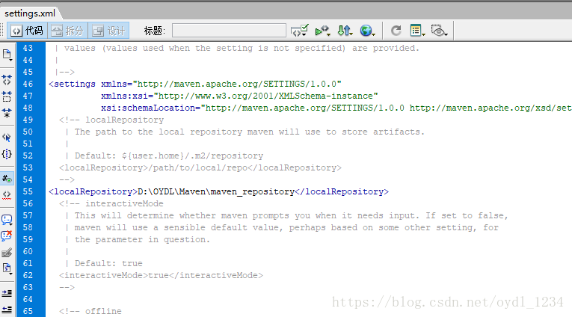Viewport: 572px width, 317px height.
Task: Click line number 46 in gutter
Action: [28, 84]
